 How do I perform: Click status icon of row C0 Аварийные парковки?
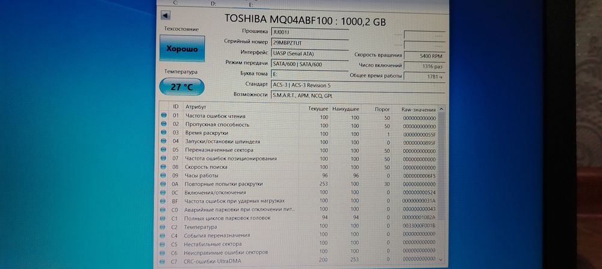pos(164,209)
